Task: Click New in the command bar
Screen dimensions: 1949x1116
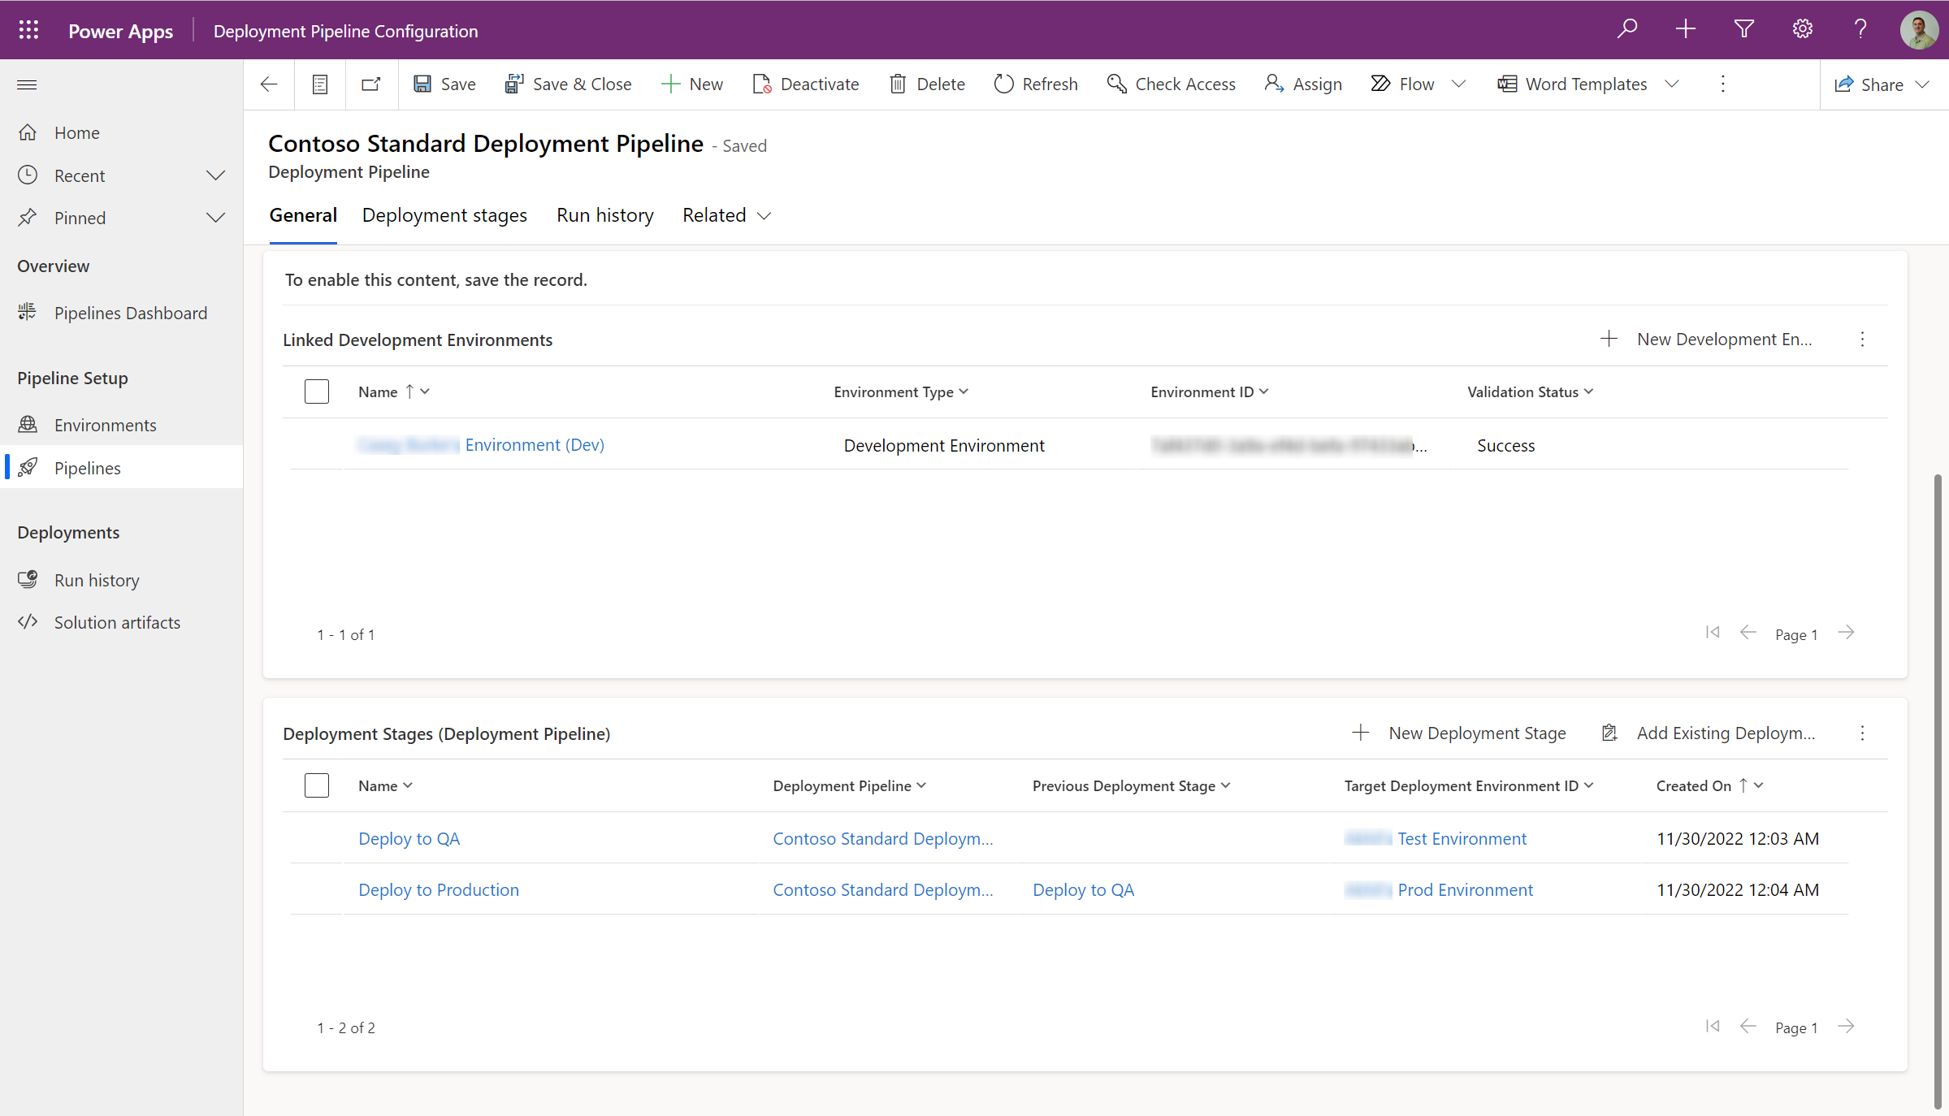Action: pos(692,84)
